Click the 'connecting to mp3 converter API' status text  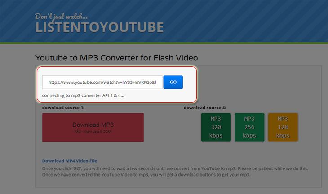pos(83,95)
